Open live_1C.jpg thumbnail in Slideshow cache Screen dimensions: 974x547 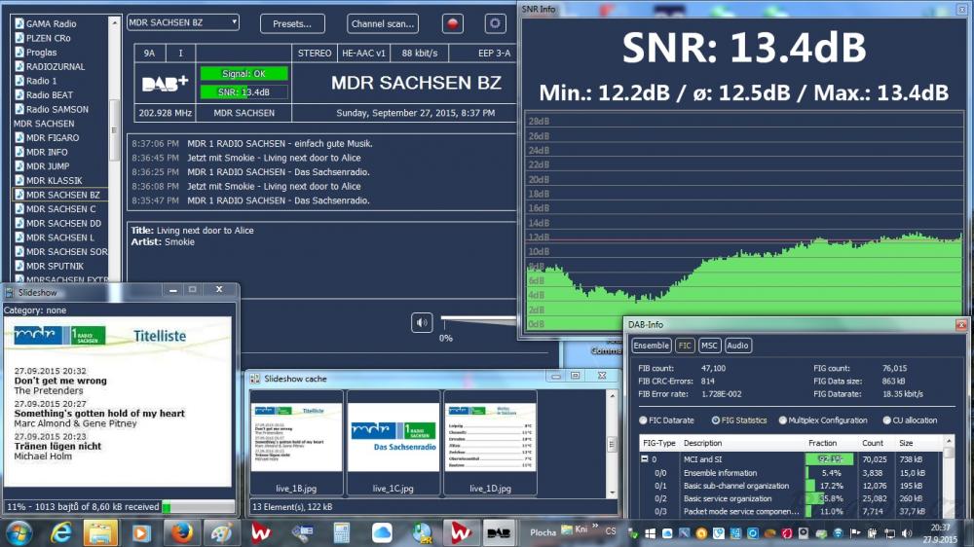[393, 443]
